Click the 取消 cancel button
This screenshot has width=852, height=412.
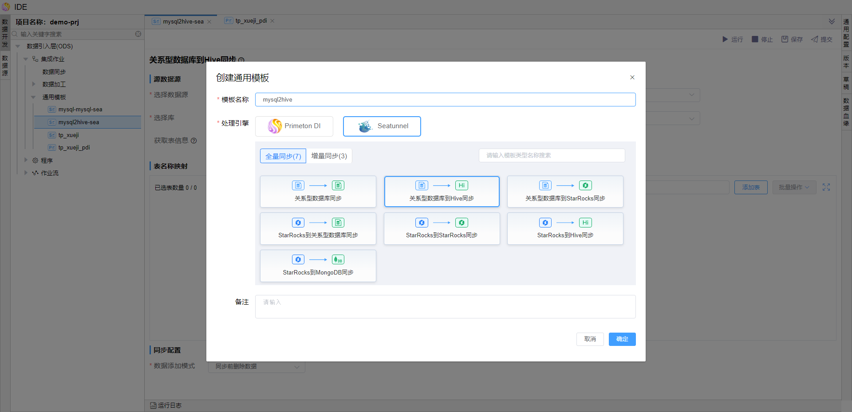590,339
